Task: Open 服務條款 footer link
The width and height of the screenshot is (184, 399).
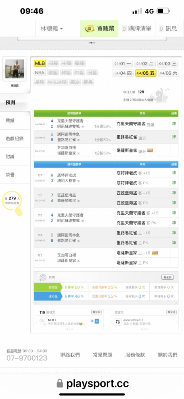Action: point(135,355)
